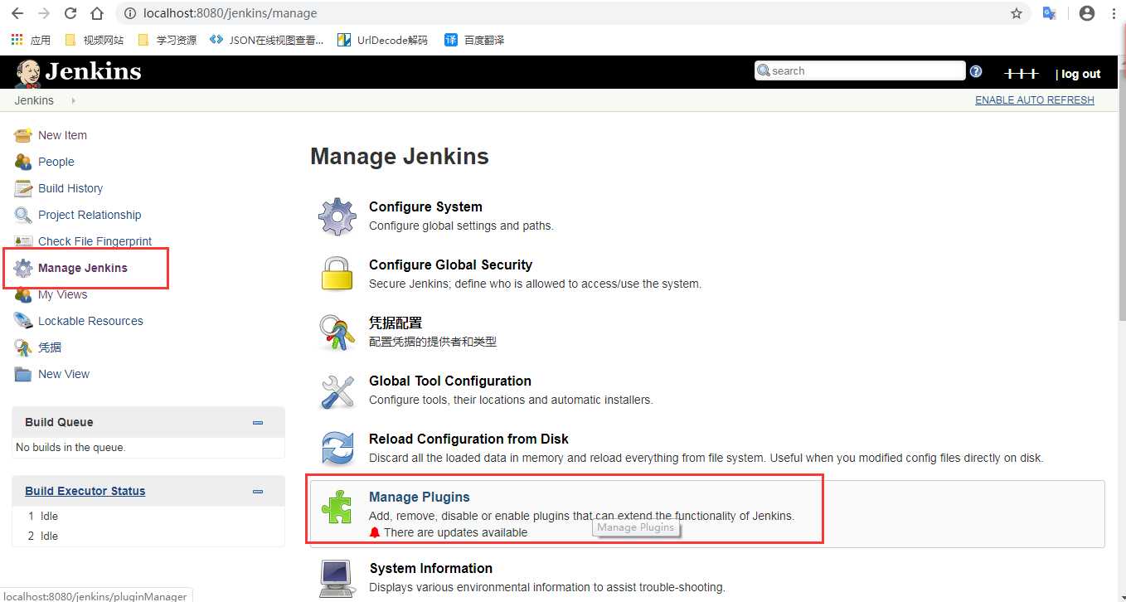Click the 凭据 keys icon in sidebar
Image resolution: width=1126 pixels, height=602 pixels.
23,347
